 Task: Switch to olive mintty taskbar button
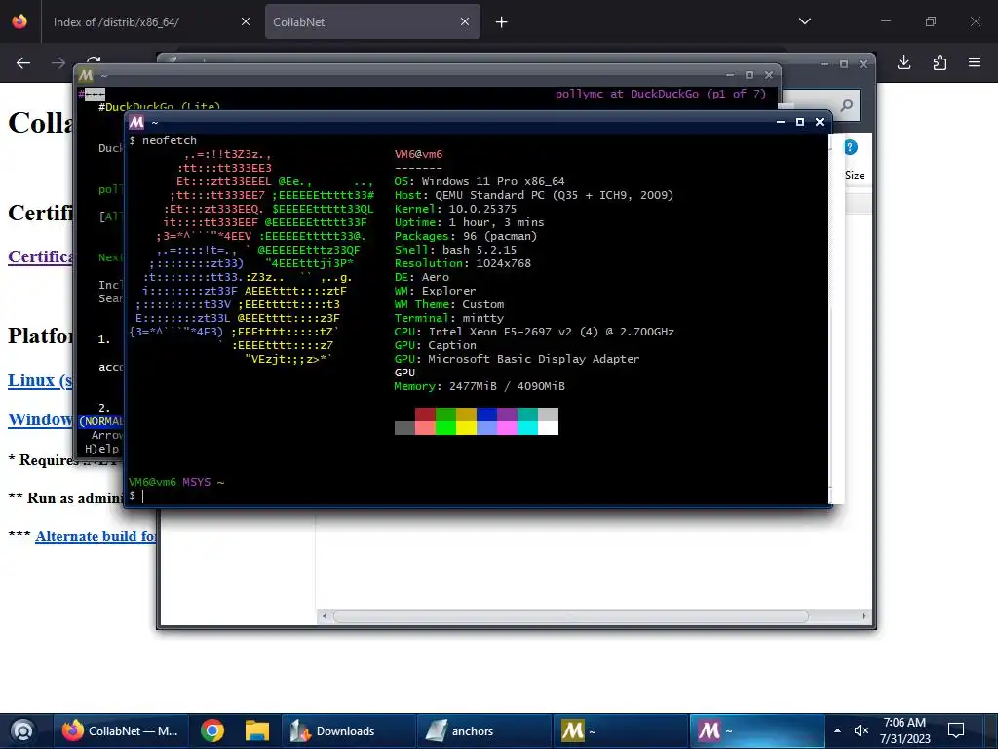[x=621, y=731]
